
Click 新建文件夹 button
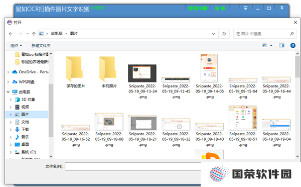[41, 46]
